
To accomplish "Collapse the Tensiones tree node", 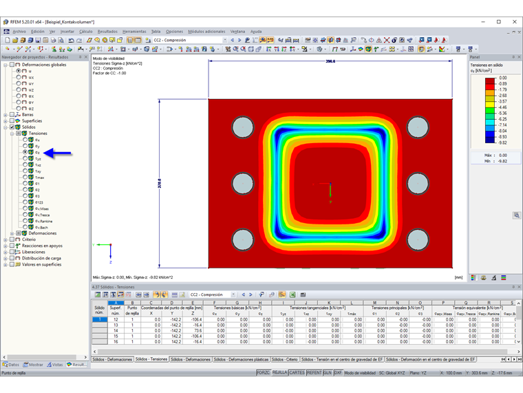I will (x=12, y=134).
